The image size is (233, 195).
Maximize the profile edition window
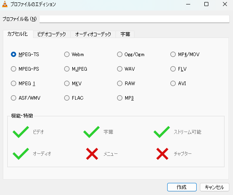(x=206, y=4)
